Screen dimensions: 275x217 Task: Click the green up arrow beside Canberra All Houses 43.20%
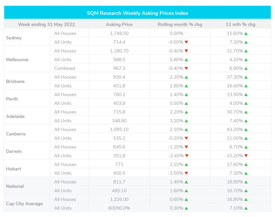[x=246, y=130]
